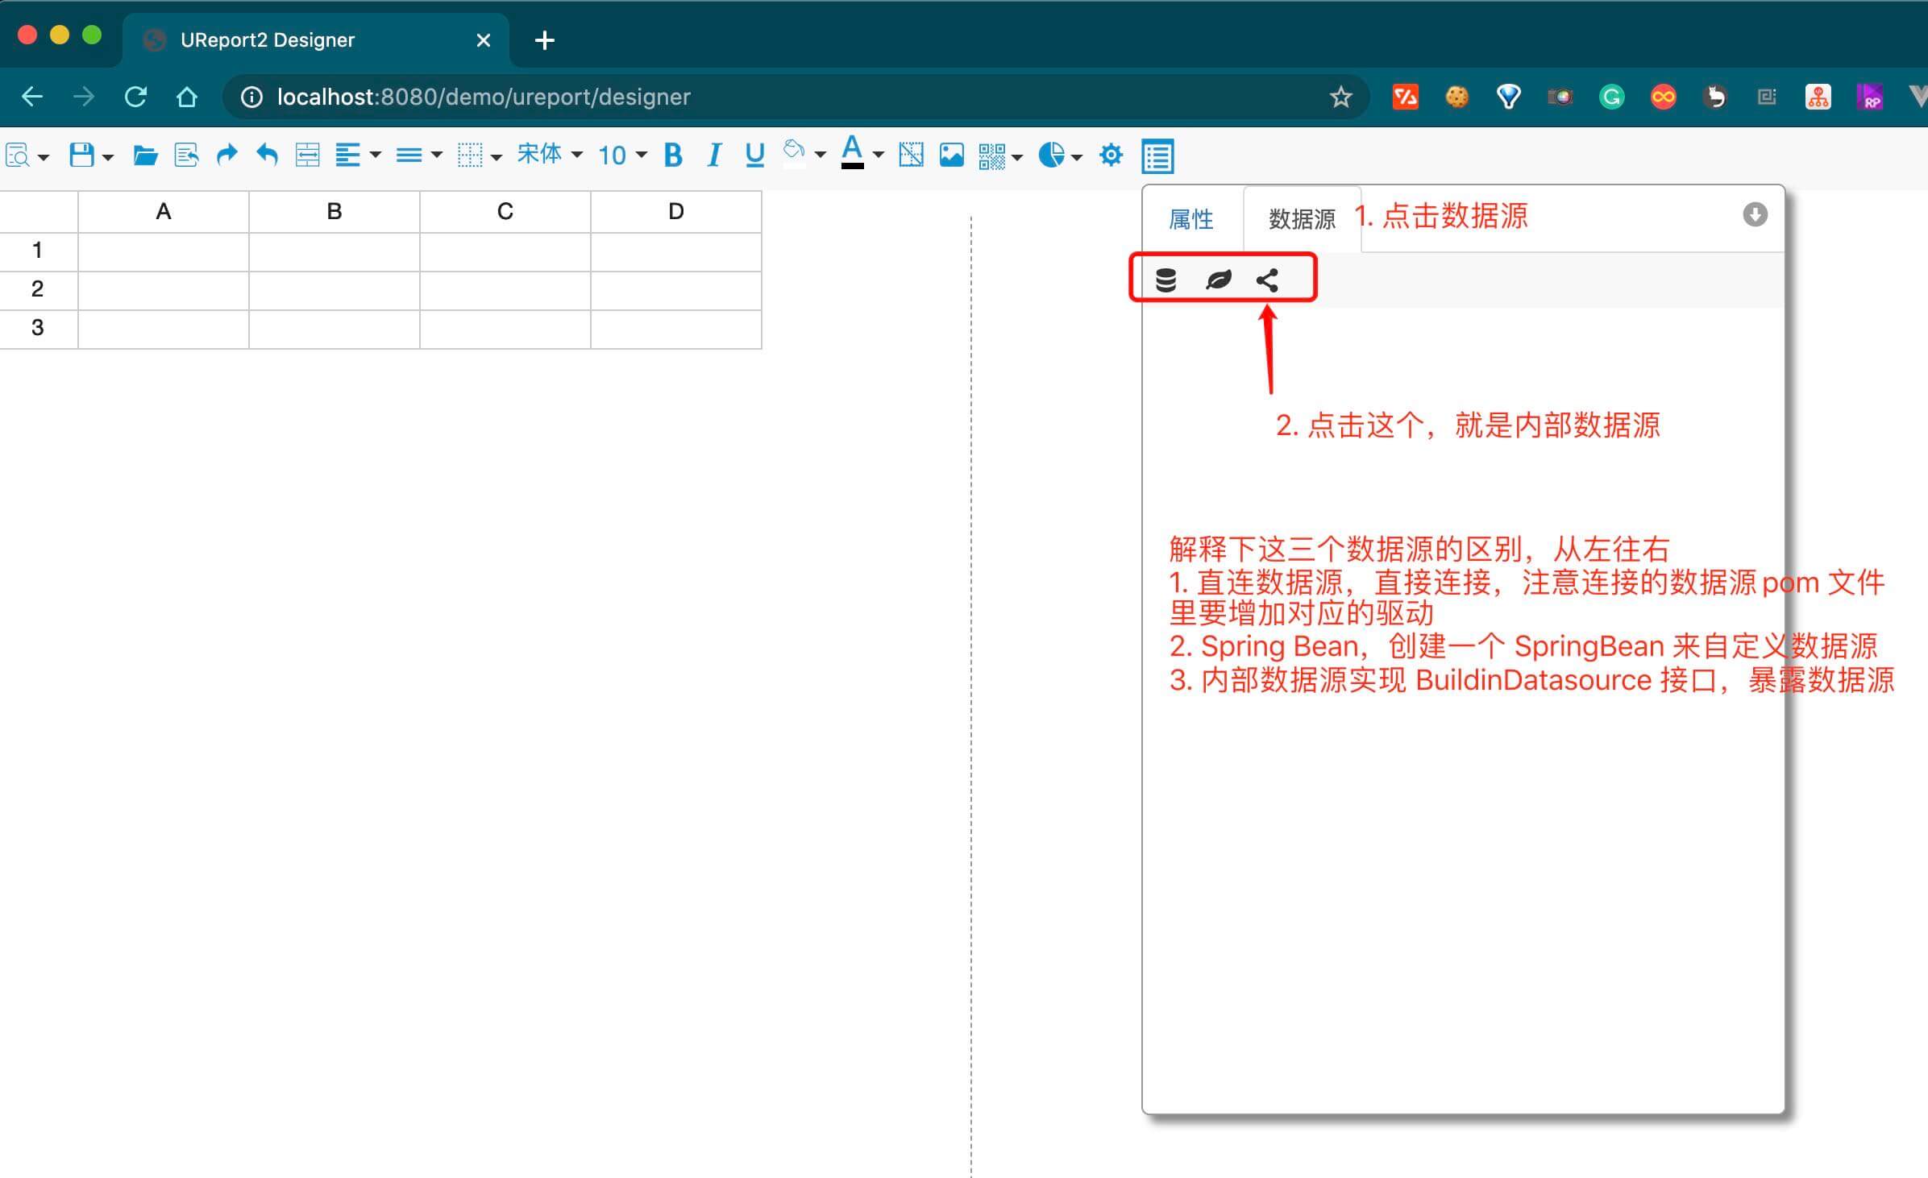Expand the save options dropdown
Viewport: 1928px width, 1178px height.
[108, 156]
